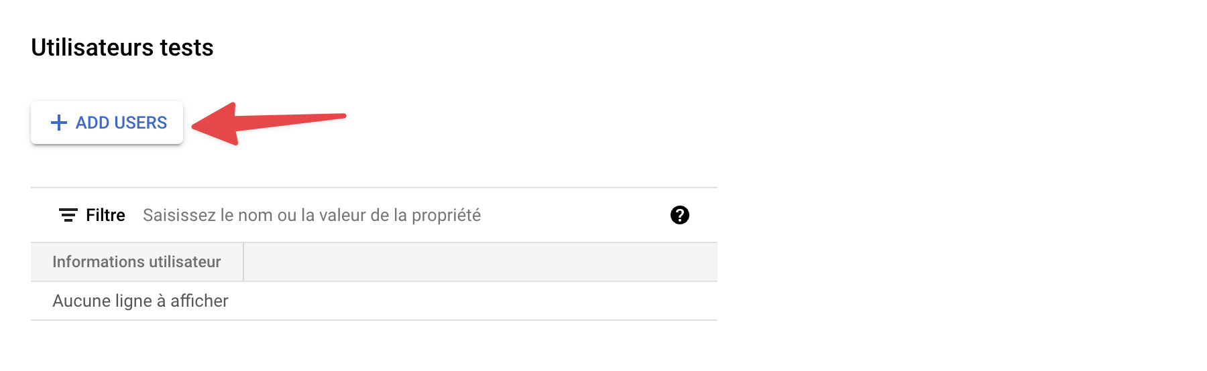1207x371 pixels.
Task: Click the word Saisissez in filter placeholder
Action: pos(179,215)
